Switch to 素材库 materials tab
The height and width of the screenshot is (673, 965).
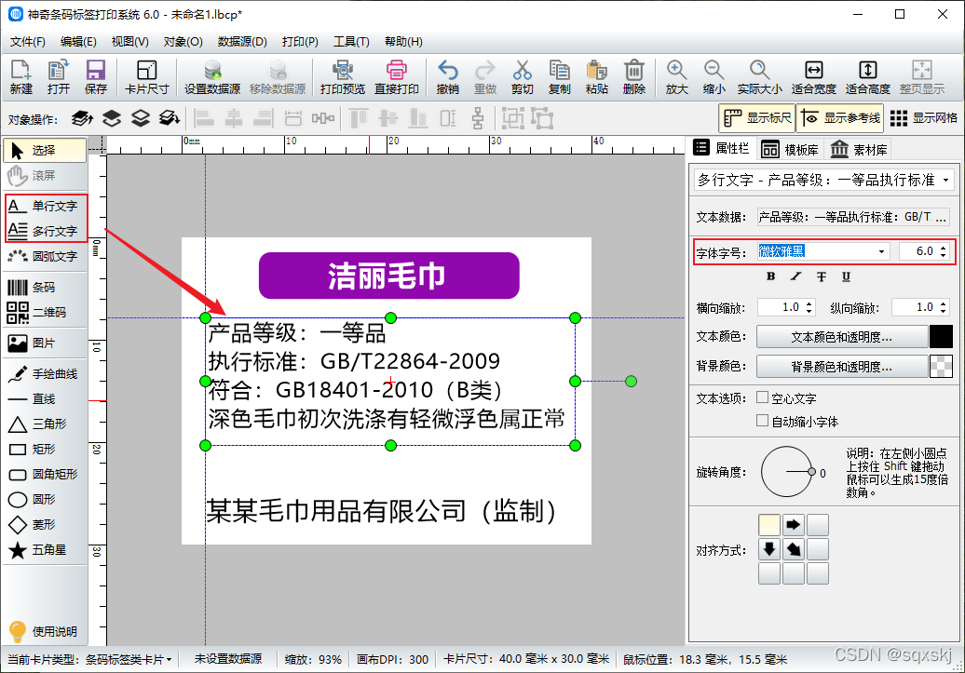[859, 150]
